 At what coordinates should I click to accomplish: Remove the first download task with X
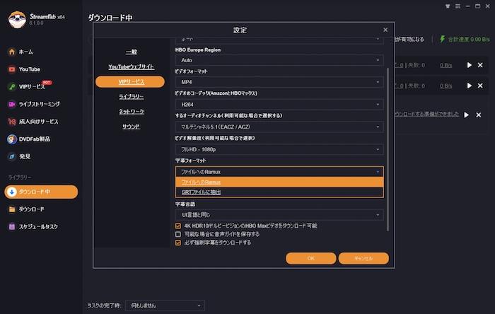480,65
